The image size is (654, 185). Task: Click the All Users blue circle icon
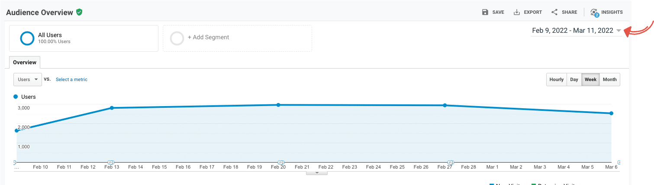27,38
